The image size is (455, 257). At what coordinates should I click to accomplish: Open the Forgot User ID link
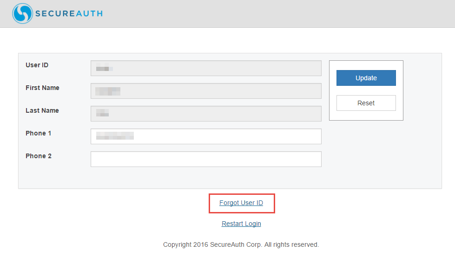(x=241, y=203)
